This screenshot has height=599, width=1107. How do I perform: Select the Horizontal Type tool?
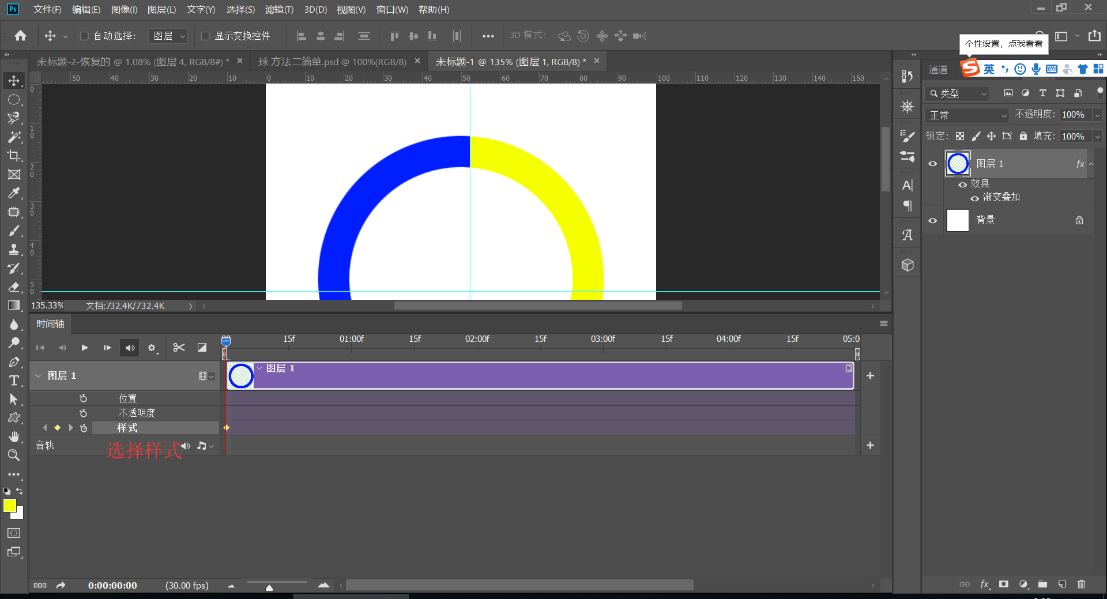tap(14, 381)
